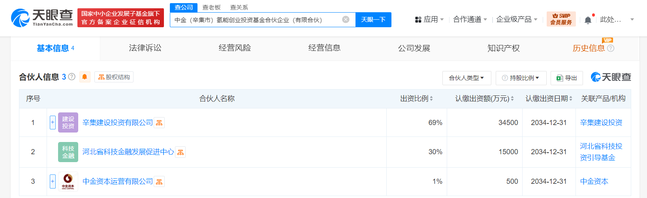Viewport: 647px width, 198px height.
Task: Clear the search box with the X icon
Action: click(x=346, y=19)
